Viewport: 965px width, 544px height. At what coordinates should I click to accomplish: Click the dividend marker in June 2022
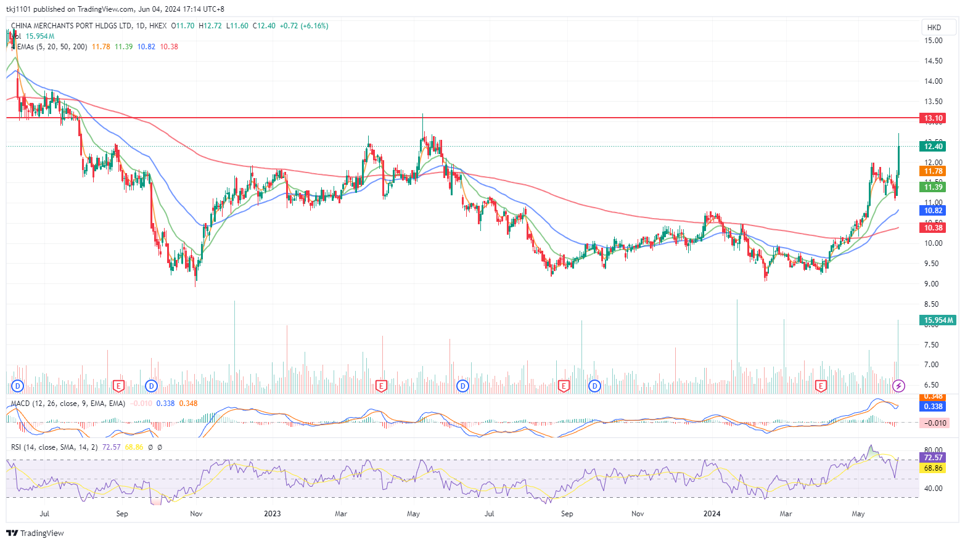(x=17, y=386)
